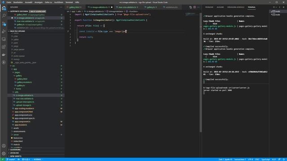287x161 pixels.
Task: Open the Docker view in activity bar
Action: coord(4,55)
